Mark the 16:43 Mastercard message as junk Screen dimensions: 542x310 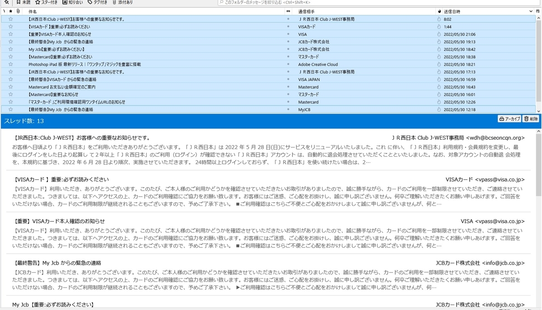(x=439, y=87)
